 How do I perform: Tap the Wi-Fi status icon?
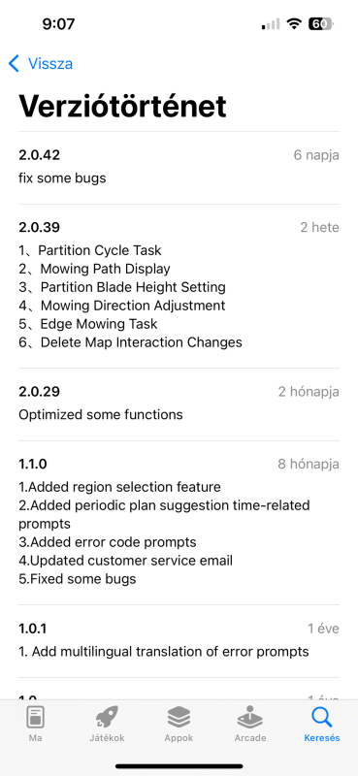295,23
